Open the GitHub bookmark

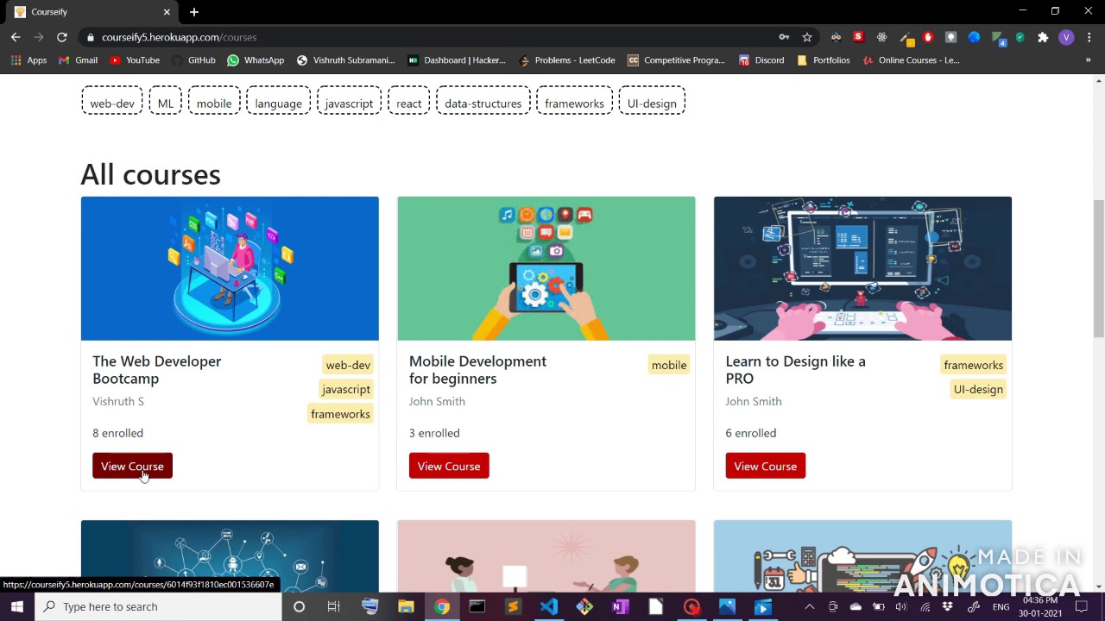click(x=193, y=60)
